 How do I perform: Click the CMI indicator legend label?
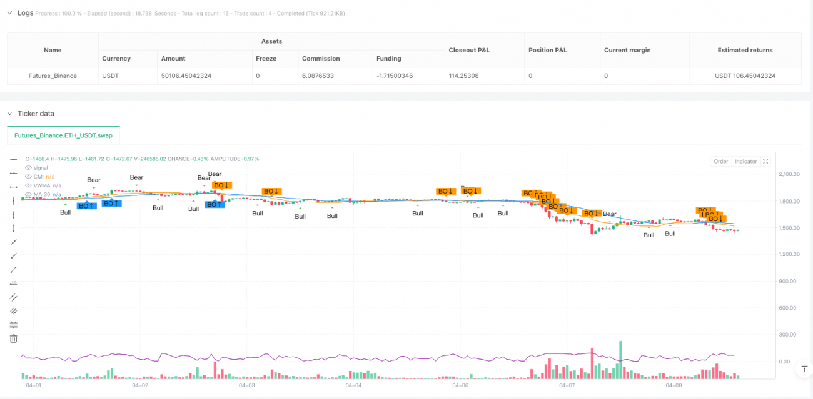[x=39, y=177]
